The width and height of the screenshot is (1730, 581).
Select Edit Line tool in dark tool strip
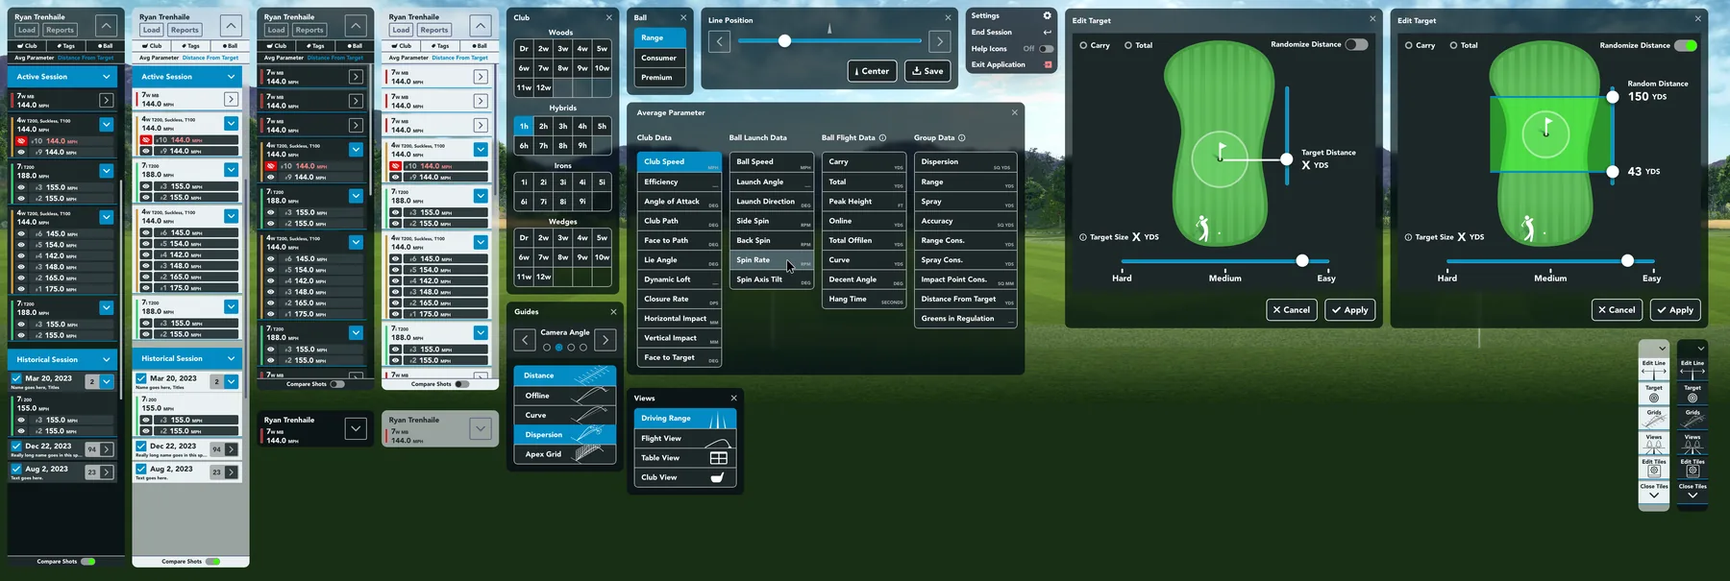tap(1693, 369)
